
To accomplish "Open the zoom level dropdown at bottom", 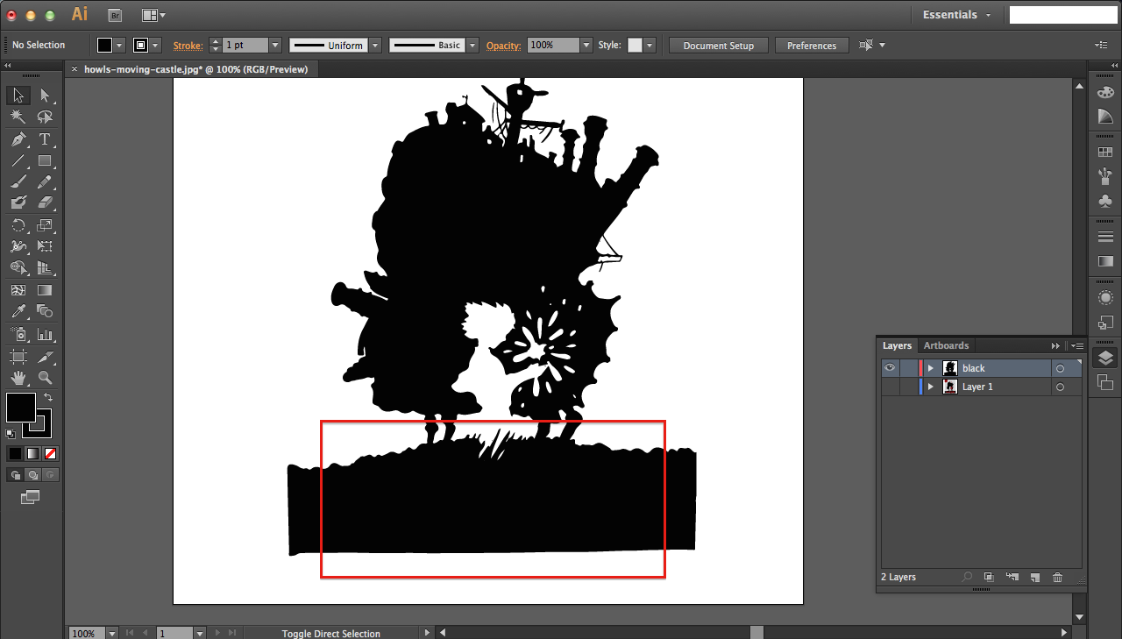I will [112, 633].
